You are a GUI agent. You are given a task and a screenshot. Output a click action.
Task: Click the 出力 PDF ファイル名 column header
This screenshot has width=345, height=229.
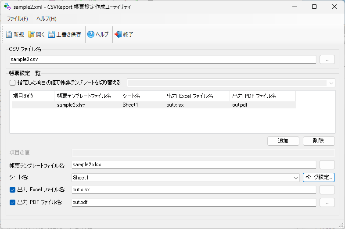[262, 96]
